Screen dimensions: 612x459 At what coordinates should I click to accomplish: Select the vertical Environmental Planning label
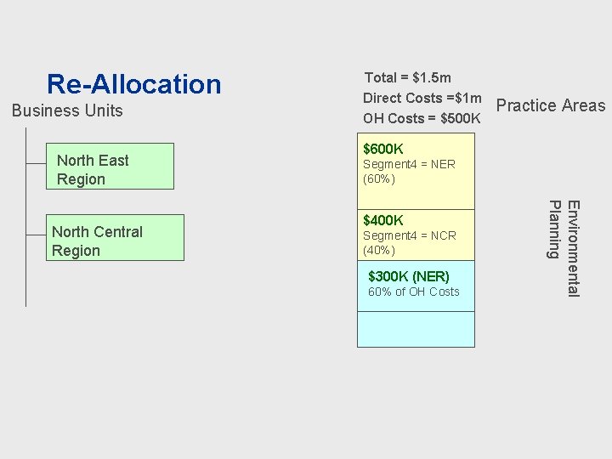click(564, 247)
